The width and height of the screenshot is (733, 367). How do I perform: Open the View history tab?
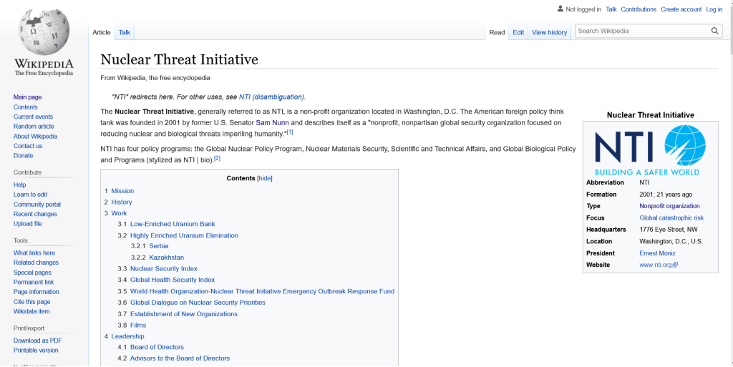pyautogui.click(x=549, y=32)
